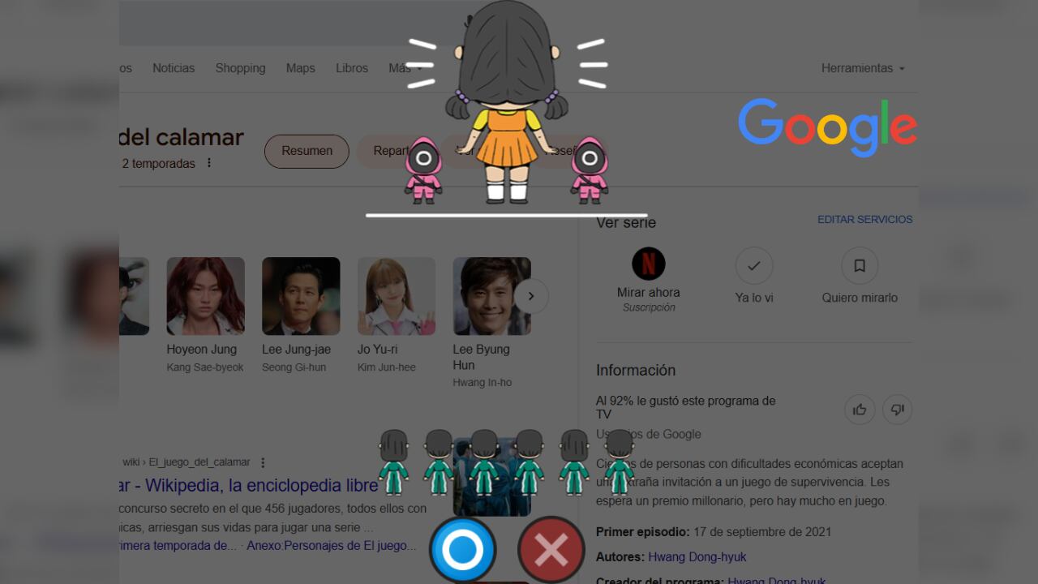Open the three-dot menu beside the Wikipedia result
Screen dimensions: 1038x584
pos(262,462)
